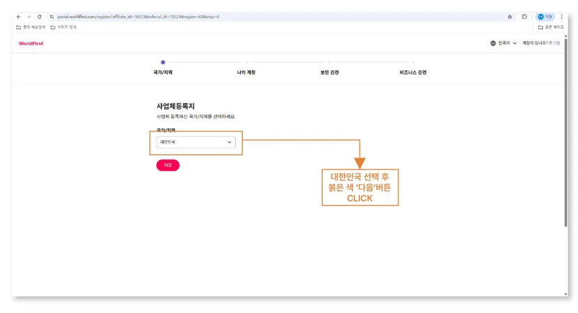Click the 로그인 link

pyautogui.click(x=554, y=43)
